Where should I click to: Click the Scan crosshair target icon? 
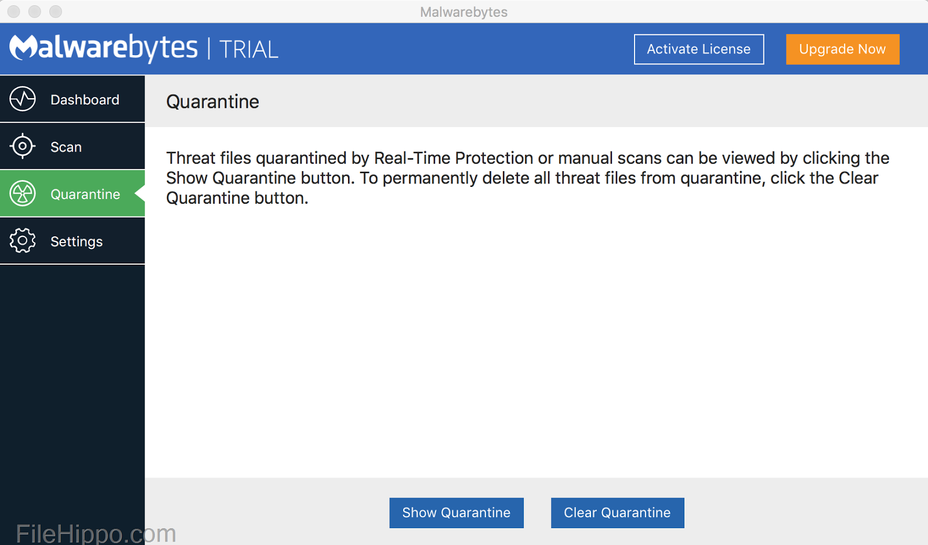(23, 146)
